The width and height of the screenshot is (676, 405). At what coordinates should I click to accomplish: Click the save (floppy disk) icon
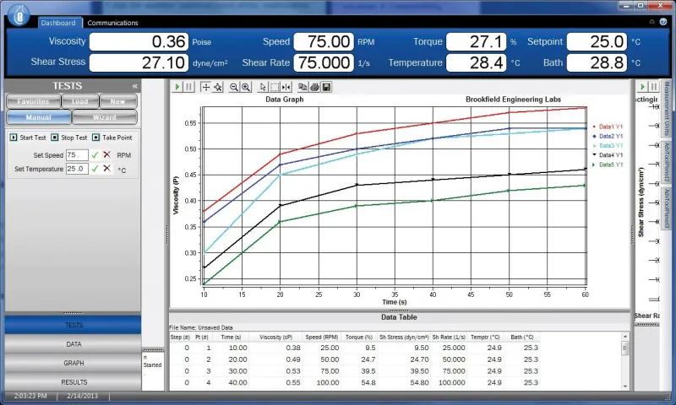pyautogui.click(x=326, y=87)
